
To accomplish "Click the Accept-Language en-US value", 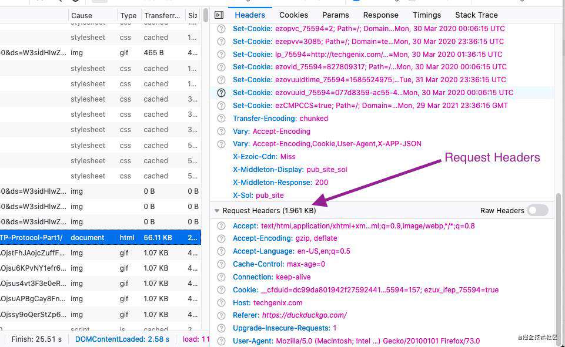I will click(x=323, y=251).
